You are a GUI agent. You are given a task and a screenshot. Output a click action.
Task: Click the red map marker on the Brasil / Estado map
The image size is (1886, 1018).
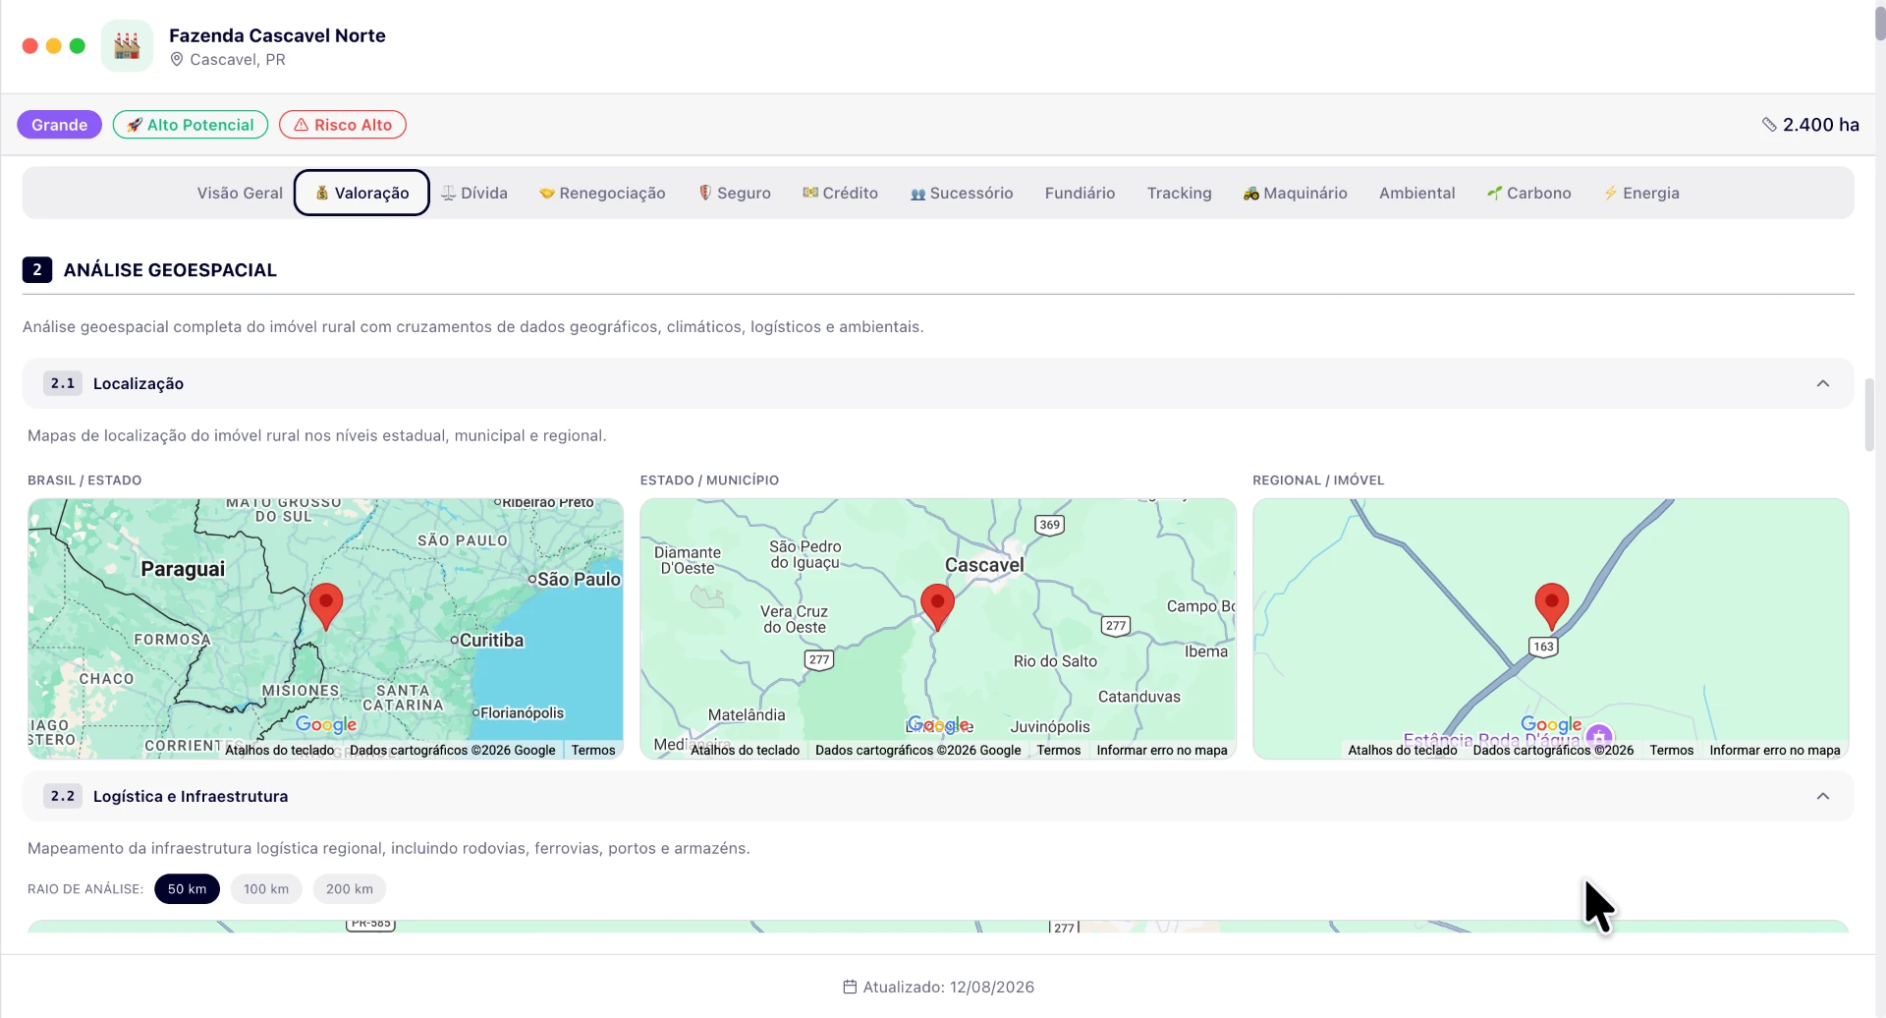click(x=326, y=606)
